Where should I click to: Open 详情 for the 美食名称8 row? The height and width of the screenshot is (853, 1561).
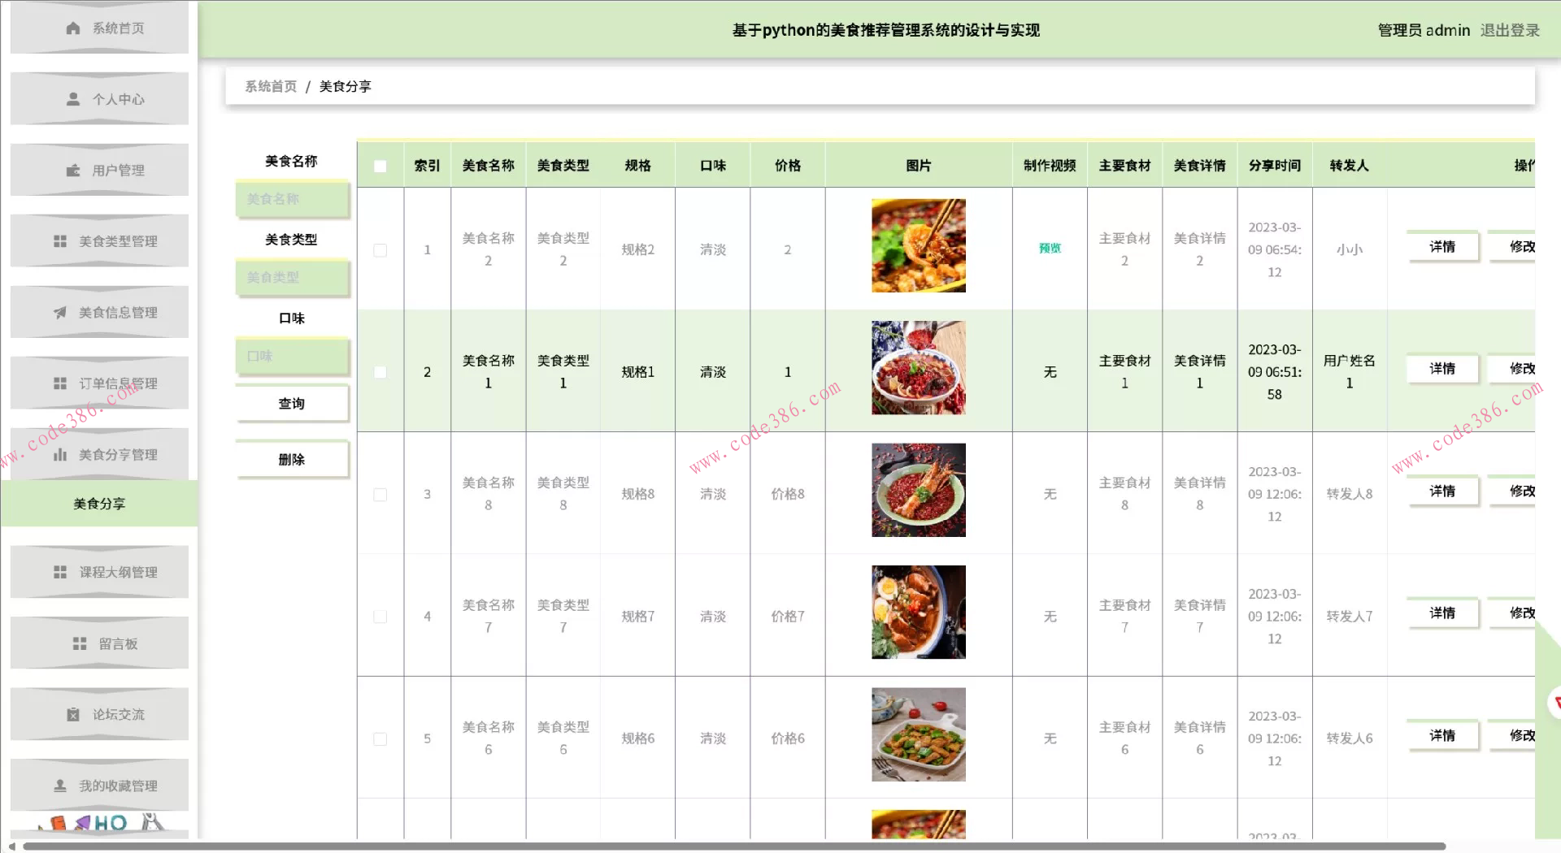pos(1442,491)
